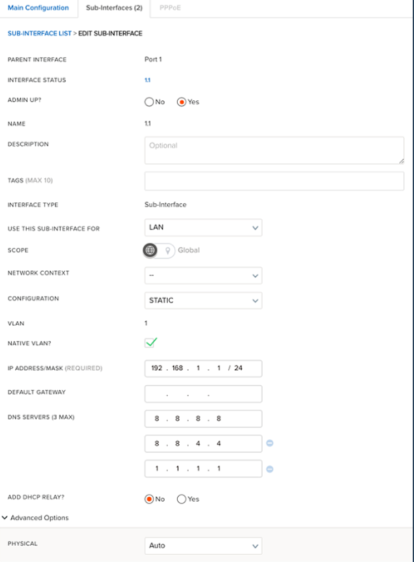Remove the 1.1.1.1 DNS server entry
The width and height of the screenshot is (414, 562).
[270, 469]
